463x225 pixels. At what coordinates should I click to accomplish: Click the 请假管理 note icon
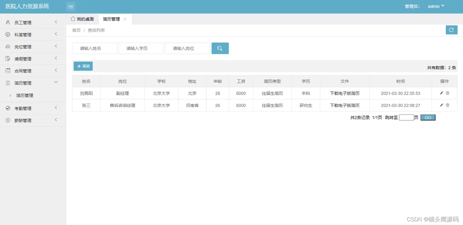point(8,59)
